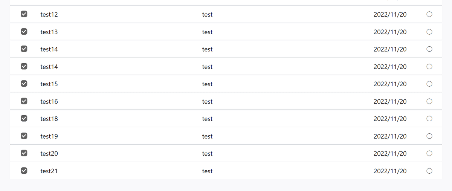Untick the test18 row checkbox
Viewport: 452px width, 191px height.
[x=24, y=118]
